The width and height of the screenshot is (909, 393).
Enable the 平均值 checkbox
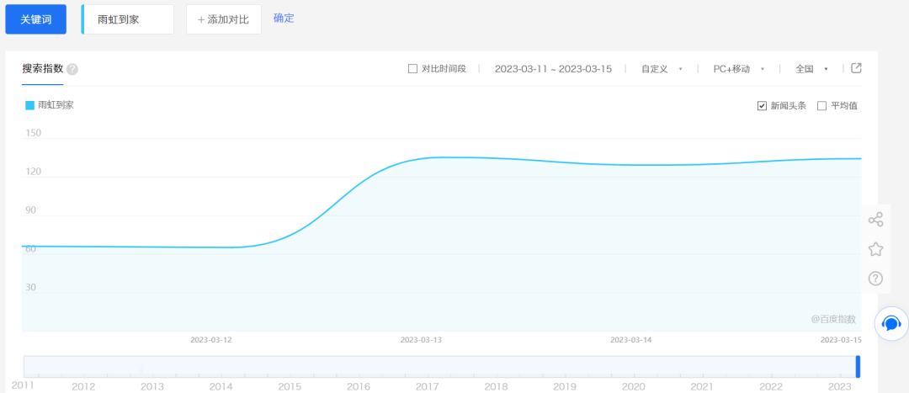[821, 105]
